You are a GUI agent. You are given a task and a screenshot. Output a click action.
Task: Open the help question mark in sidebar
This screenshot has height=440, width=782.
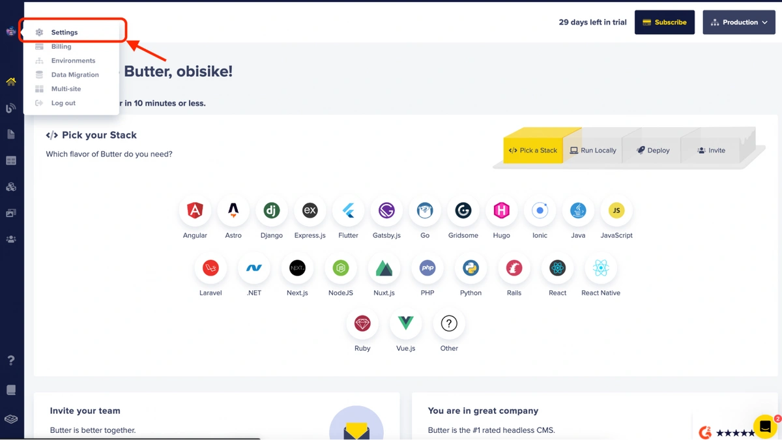[x=11, y=360]
